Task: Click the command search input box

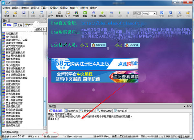Action: pyautogui.click(x=17, y=29)
